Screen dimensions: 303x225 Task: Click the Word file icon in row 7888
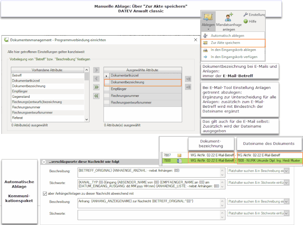point(179,161)
